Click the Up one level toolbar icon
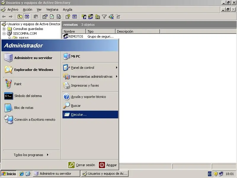Image resolution: width=237 pixels, height=178 pixels. (x=20, y=17)
